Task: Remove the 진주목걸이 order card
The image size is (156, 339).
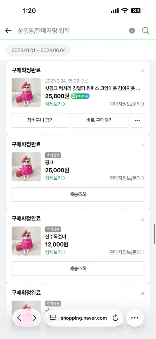Action: coord(142,219)
